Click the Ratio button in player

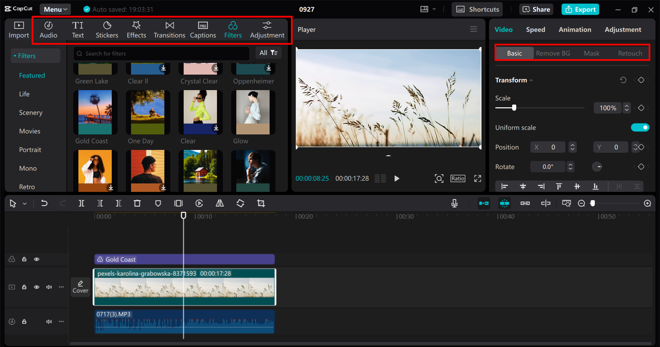(458, 178)
